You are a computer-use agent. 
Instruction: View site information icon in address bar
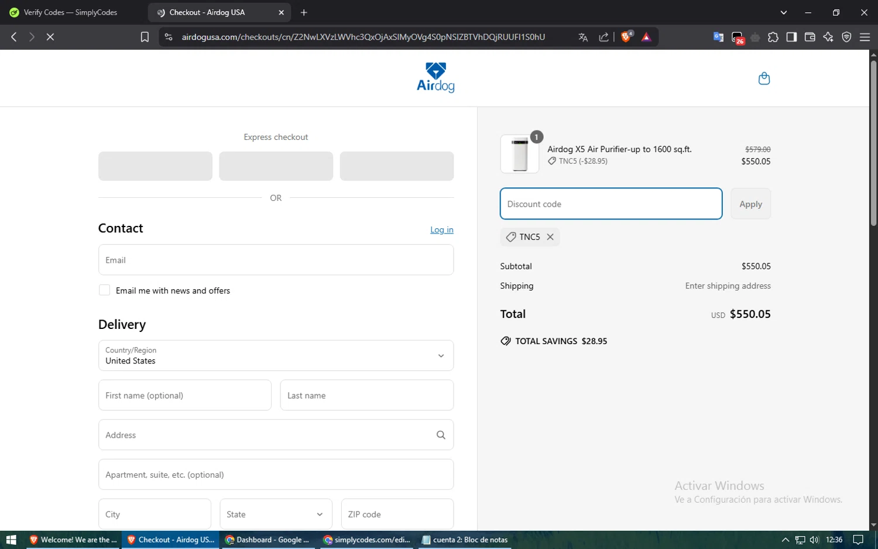click(x=169, y=37)
